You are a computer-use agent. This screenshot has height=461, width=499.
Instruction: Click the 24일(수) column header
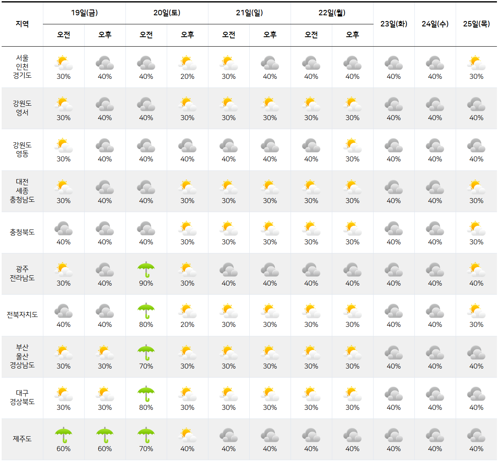(x=435, y=24)
